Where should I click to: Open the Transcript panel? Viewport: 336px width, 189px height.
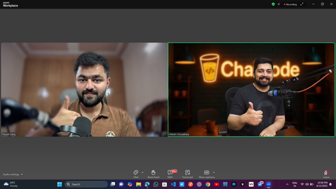(x=188, y=174)
